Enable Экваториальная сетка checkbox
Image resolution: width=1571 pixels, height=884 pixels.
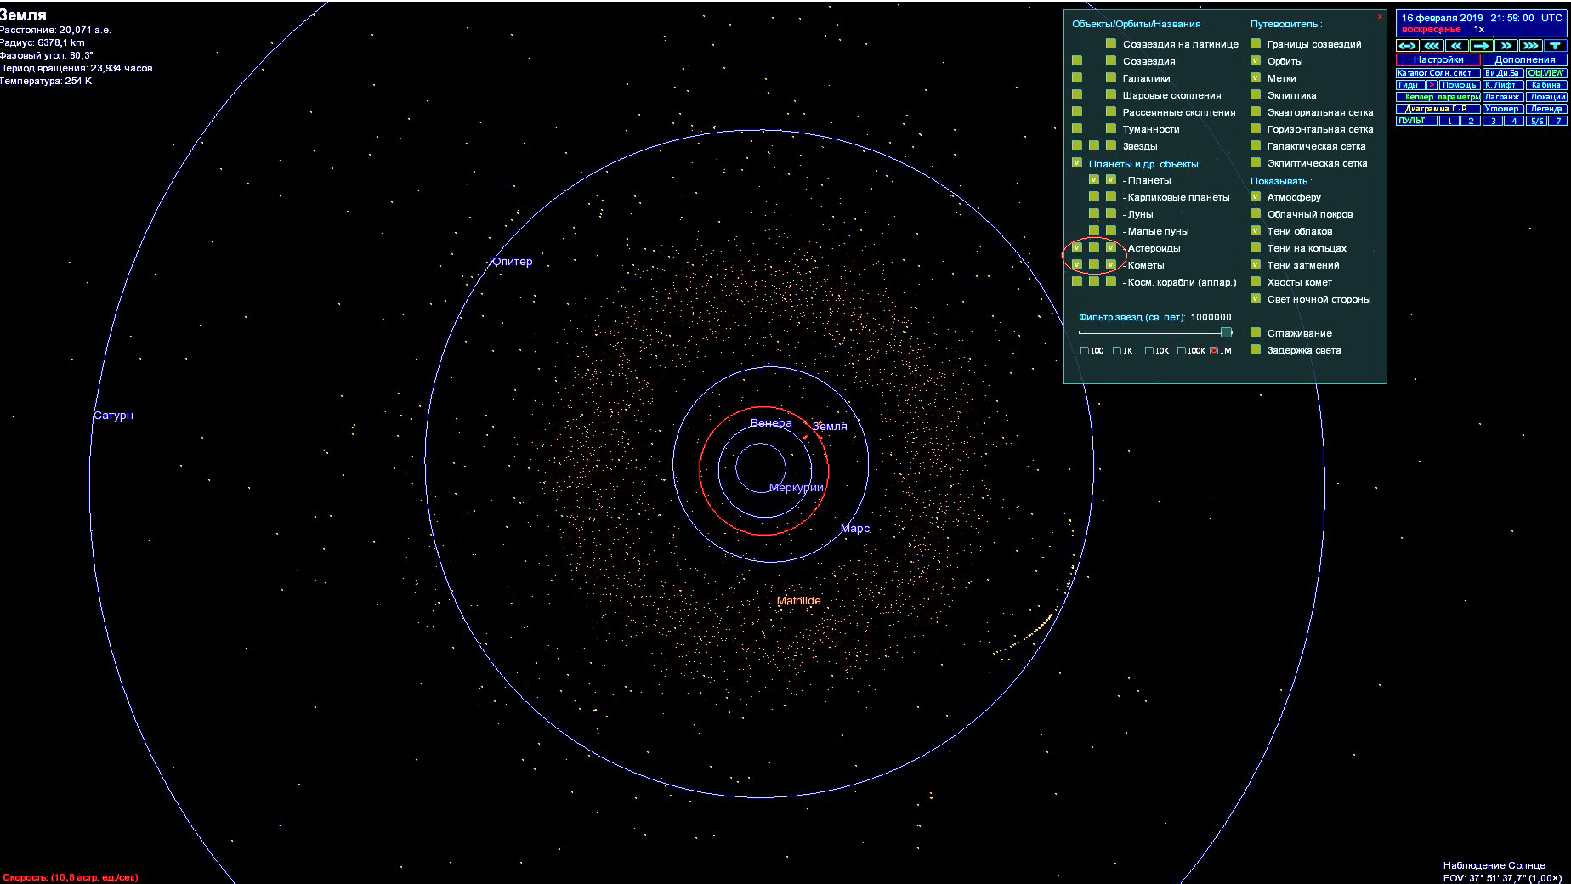point(1256,112)
